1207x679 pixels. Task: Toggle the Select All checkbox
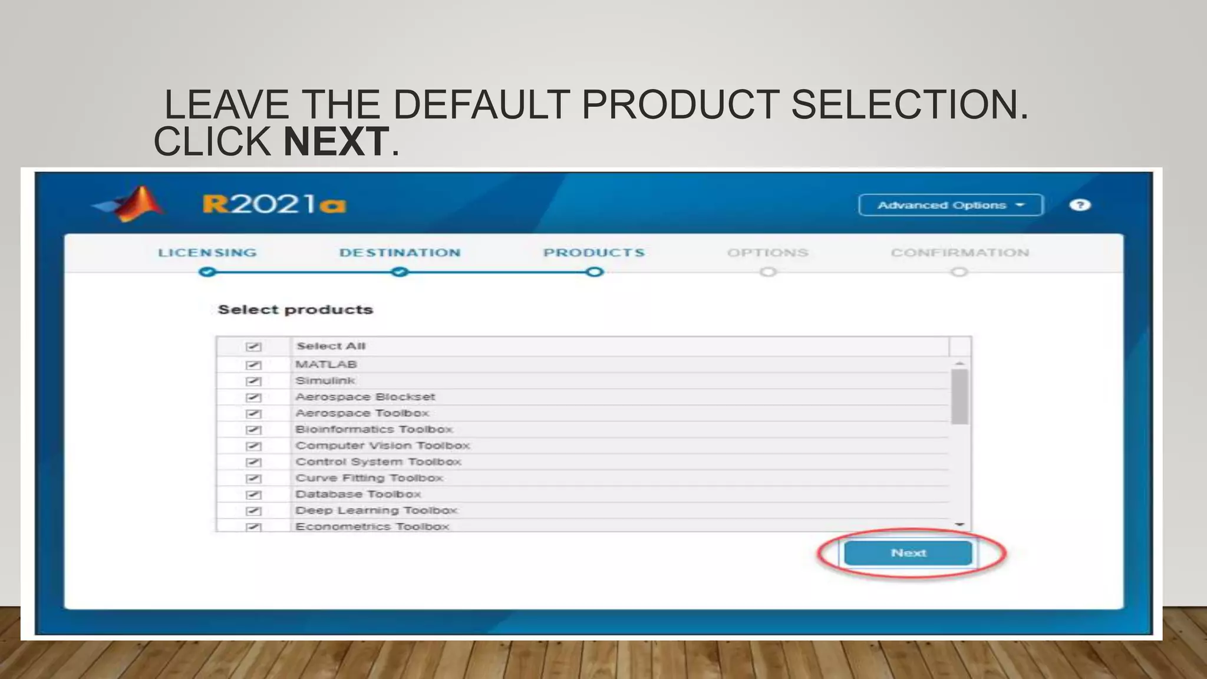tap(253, 347)
